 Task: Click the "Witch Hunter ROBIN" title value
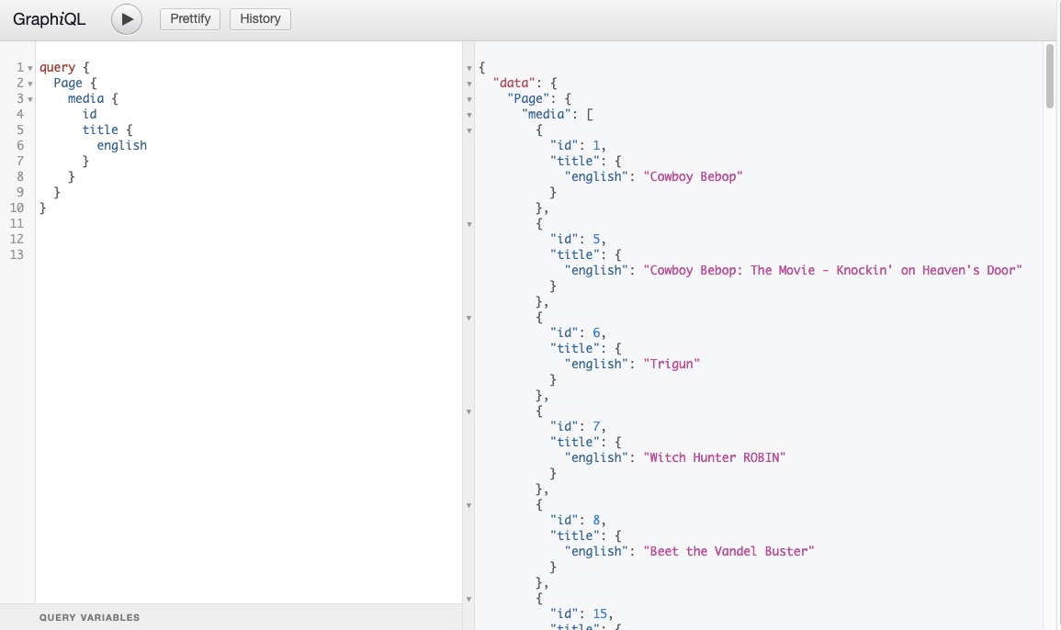[x=715, y=457]
